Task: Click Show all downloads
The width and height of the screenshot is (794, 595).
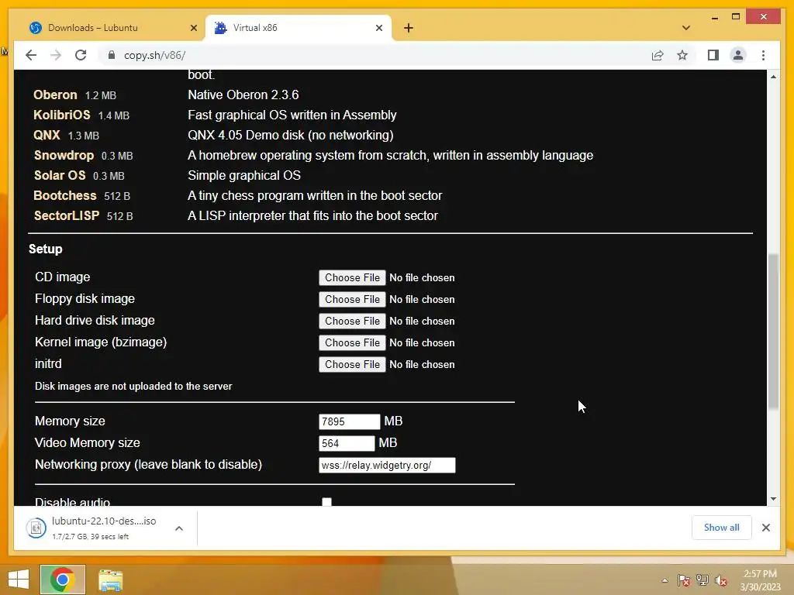Action: tap(722, 528)
